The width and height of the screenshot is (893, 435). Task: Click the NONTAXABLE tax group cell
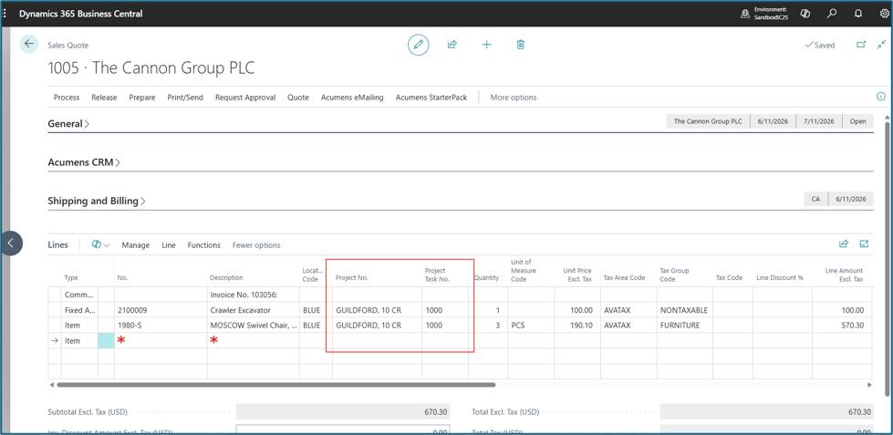point(684,310)
